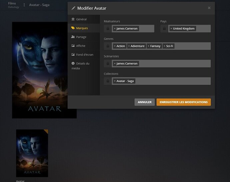The image size is (230, 182).
Task: Remove the Avatar - Saga collection tag
Action: coord(115,81)
